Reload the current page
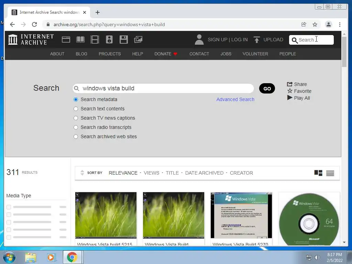The height and width of the screenshot is (264, 352). pos(34,24)
